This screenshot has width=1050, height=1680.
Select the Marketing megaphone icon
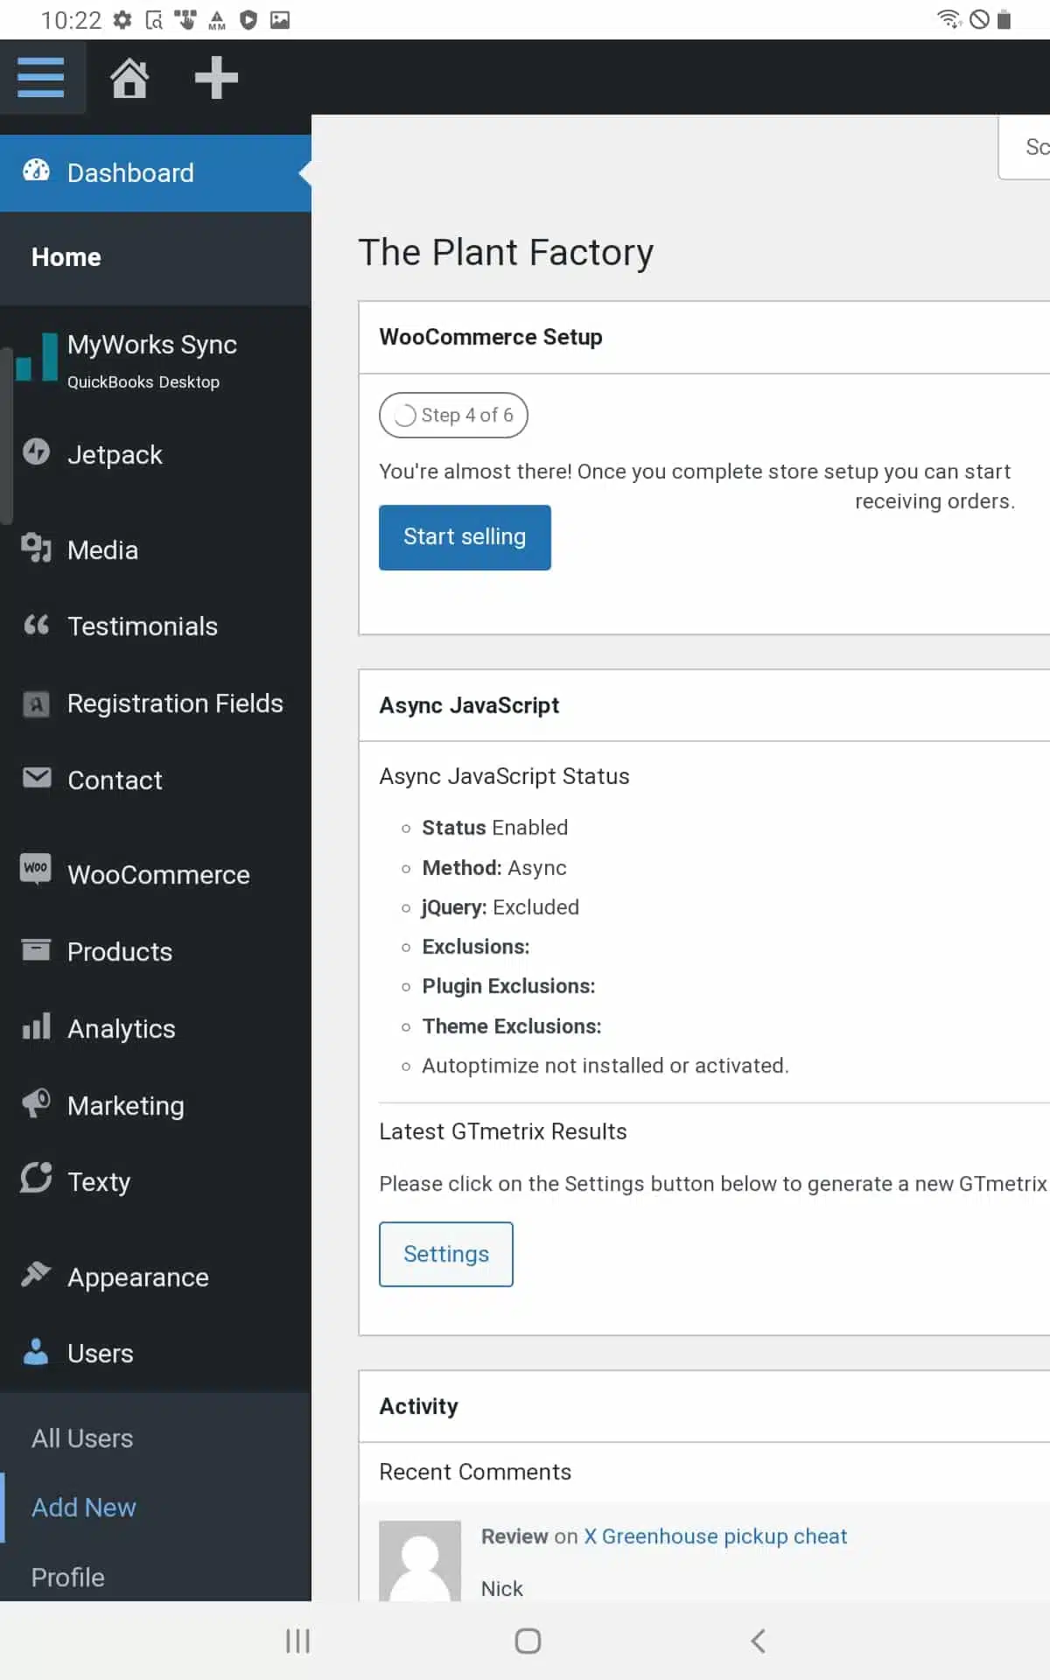[36, 1103]
